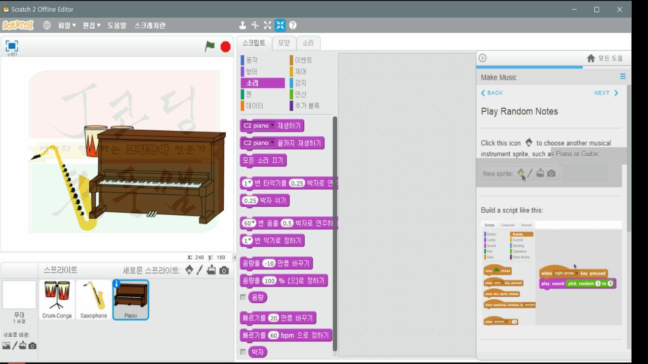Paint a new backdrop icon

[15, 345]
